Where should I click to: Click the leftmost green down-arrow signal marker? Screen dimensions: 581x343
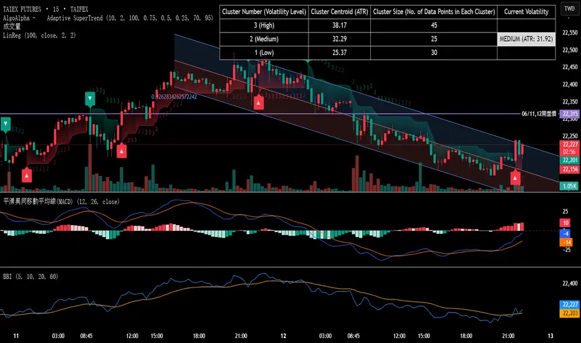point(6,124)
